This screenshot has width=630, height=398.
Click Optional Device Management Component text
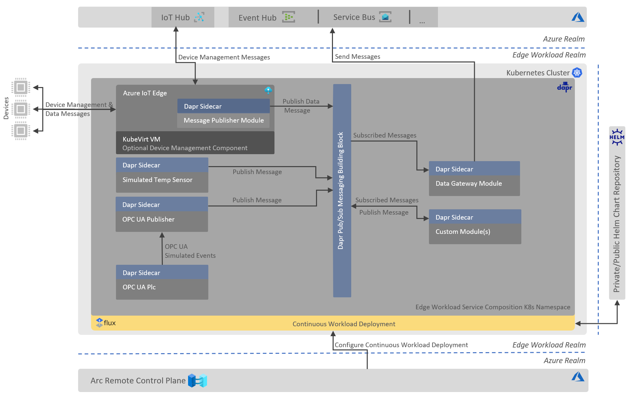coord(185,148)
